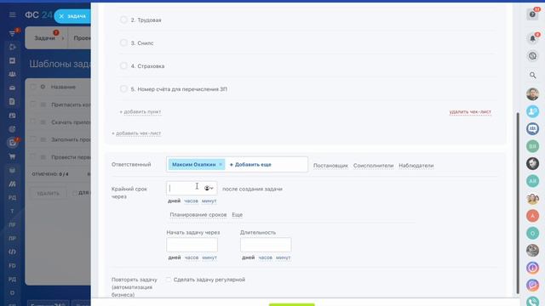Open the blue add-contact chat icon
This screenshot has width=545, height=306.
coord(532,111)
